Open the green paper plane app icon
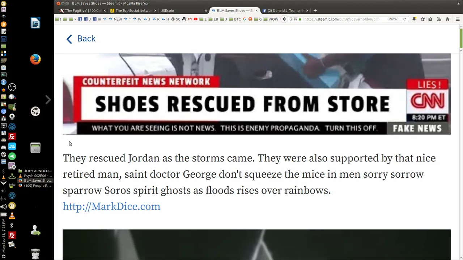This screenshot has height=260, width=463. [x=12, y=156]
